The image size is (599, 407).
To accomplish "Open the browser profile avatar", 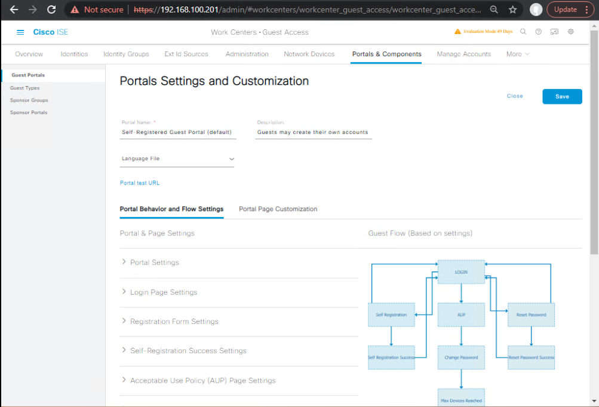I will click(536, 10).
